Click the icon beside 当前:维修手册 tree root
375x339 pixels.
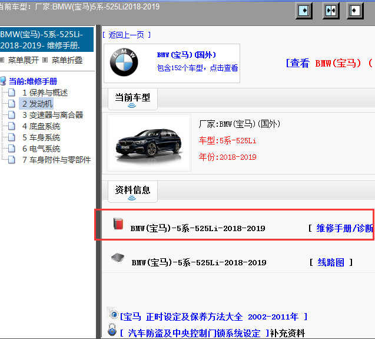[x=3, y=81]
